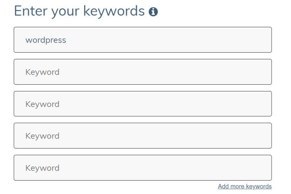Select the field above Add more keywords
Image resolution: width=291 pixels, height=194 pixels.
(143, 168)
